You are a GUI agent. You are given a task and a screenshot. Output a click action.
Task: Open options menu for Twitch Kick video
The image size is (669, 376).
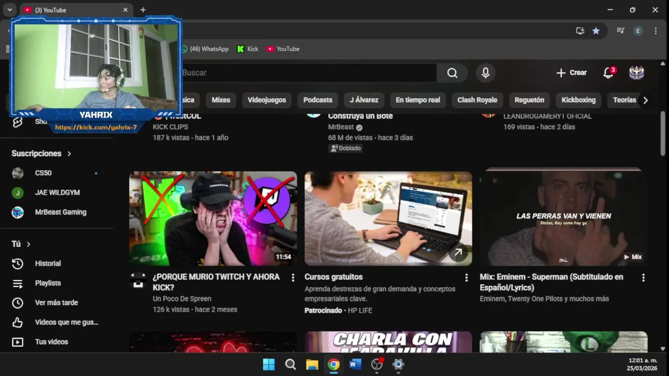point(293,278)
